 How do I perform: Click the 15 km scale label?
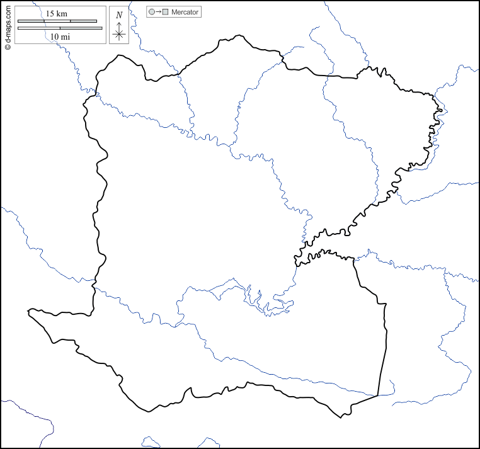57,13
